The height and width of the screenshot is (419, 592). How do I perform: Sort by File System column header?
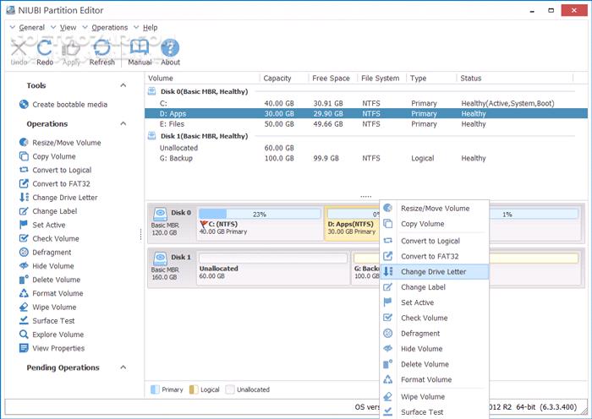(381, 78)
